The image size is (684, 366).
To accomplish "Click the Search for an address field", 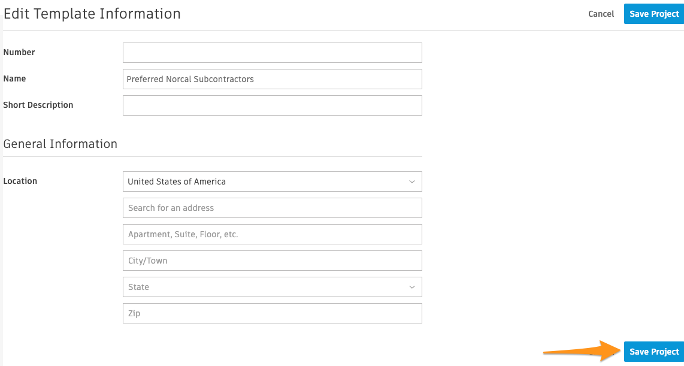I will pyautogui.click(x=272, y=207).
